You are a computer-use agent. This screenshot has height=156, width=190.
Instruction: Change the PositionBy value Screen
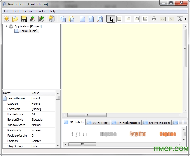pos(43,130)
